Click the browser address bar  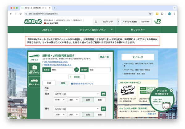(x=87, y=14)
